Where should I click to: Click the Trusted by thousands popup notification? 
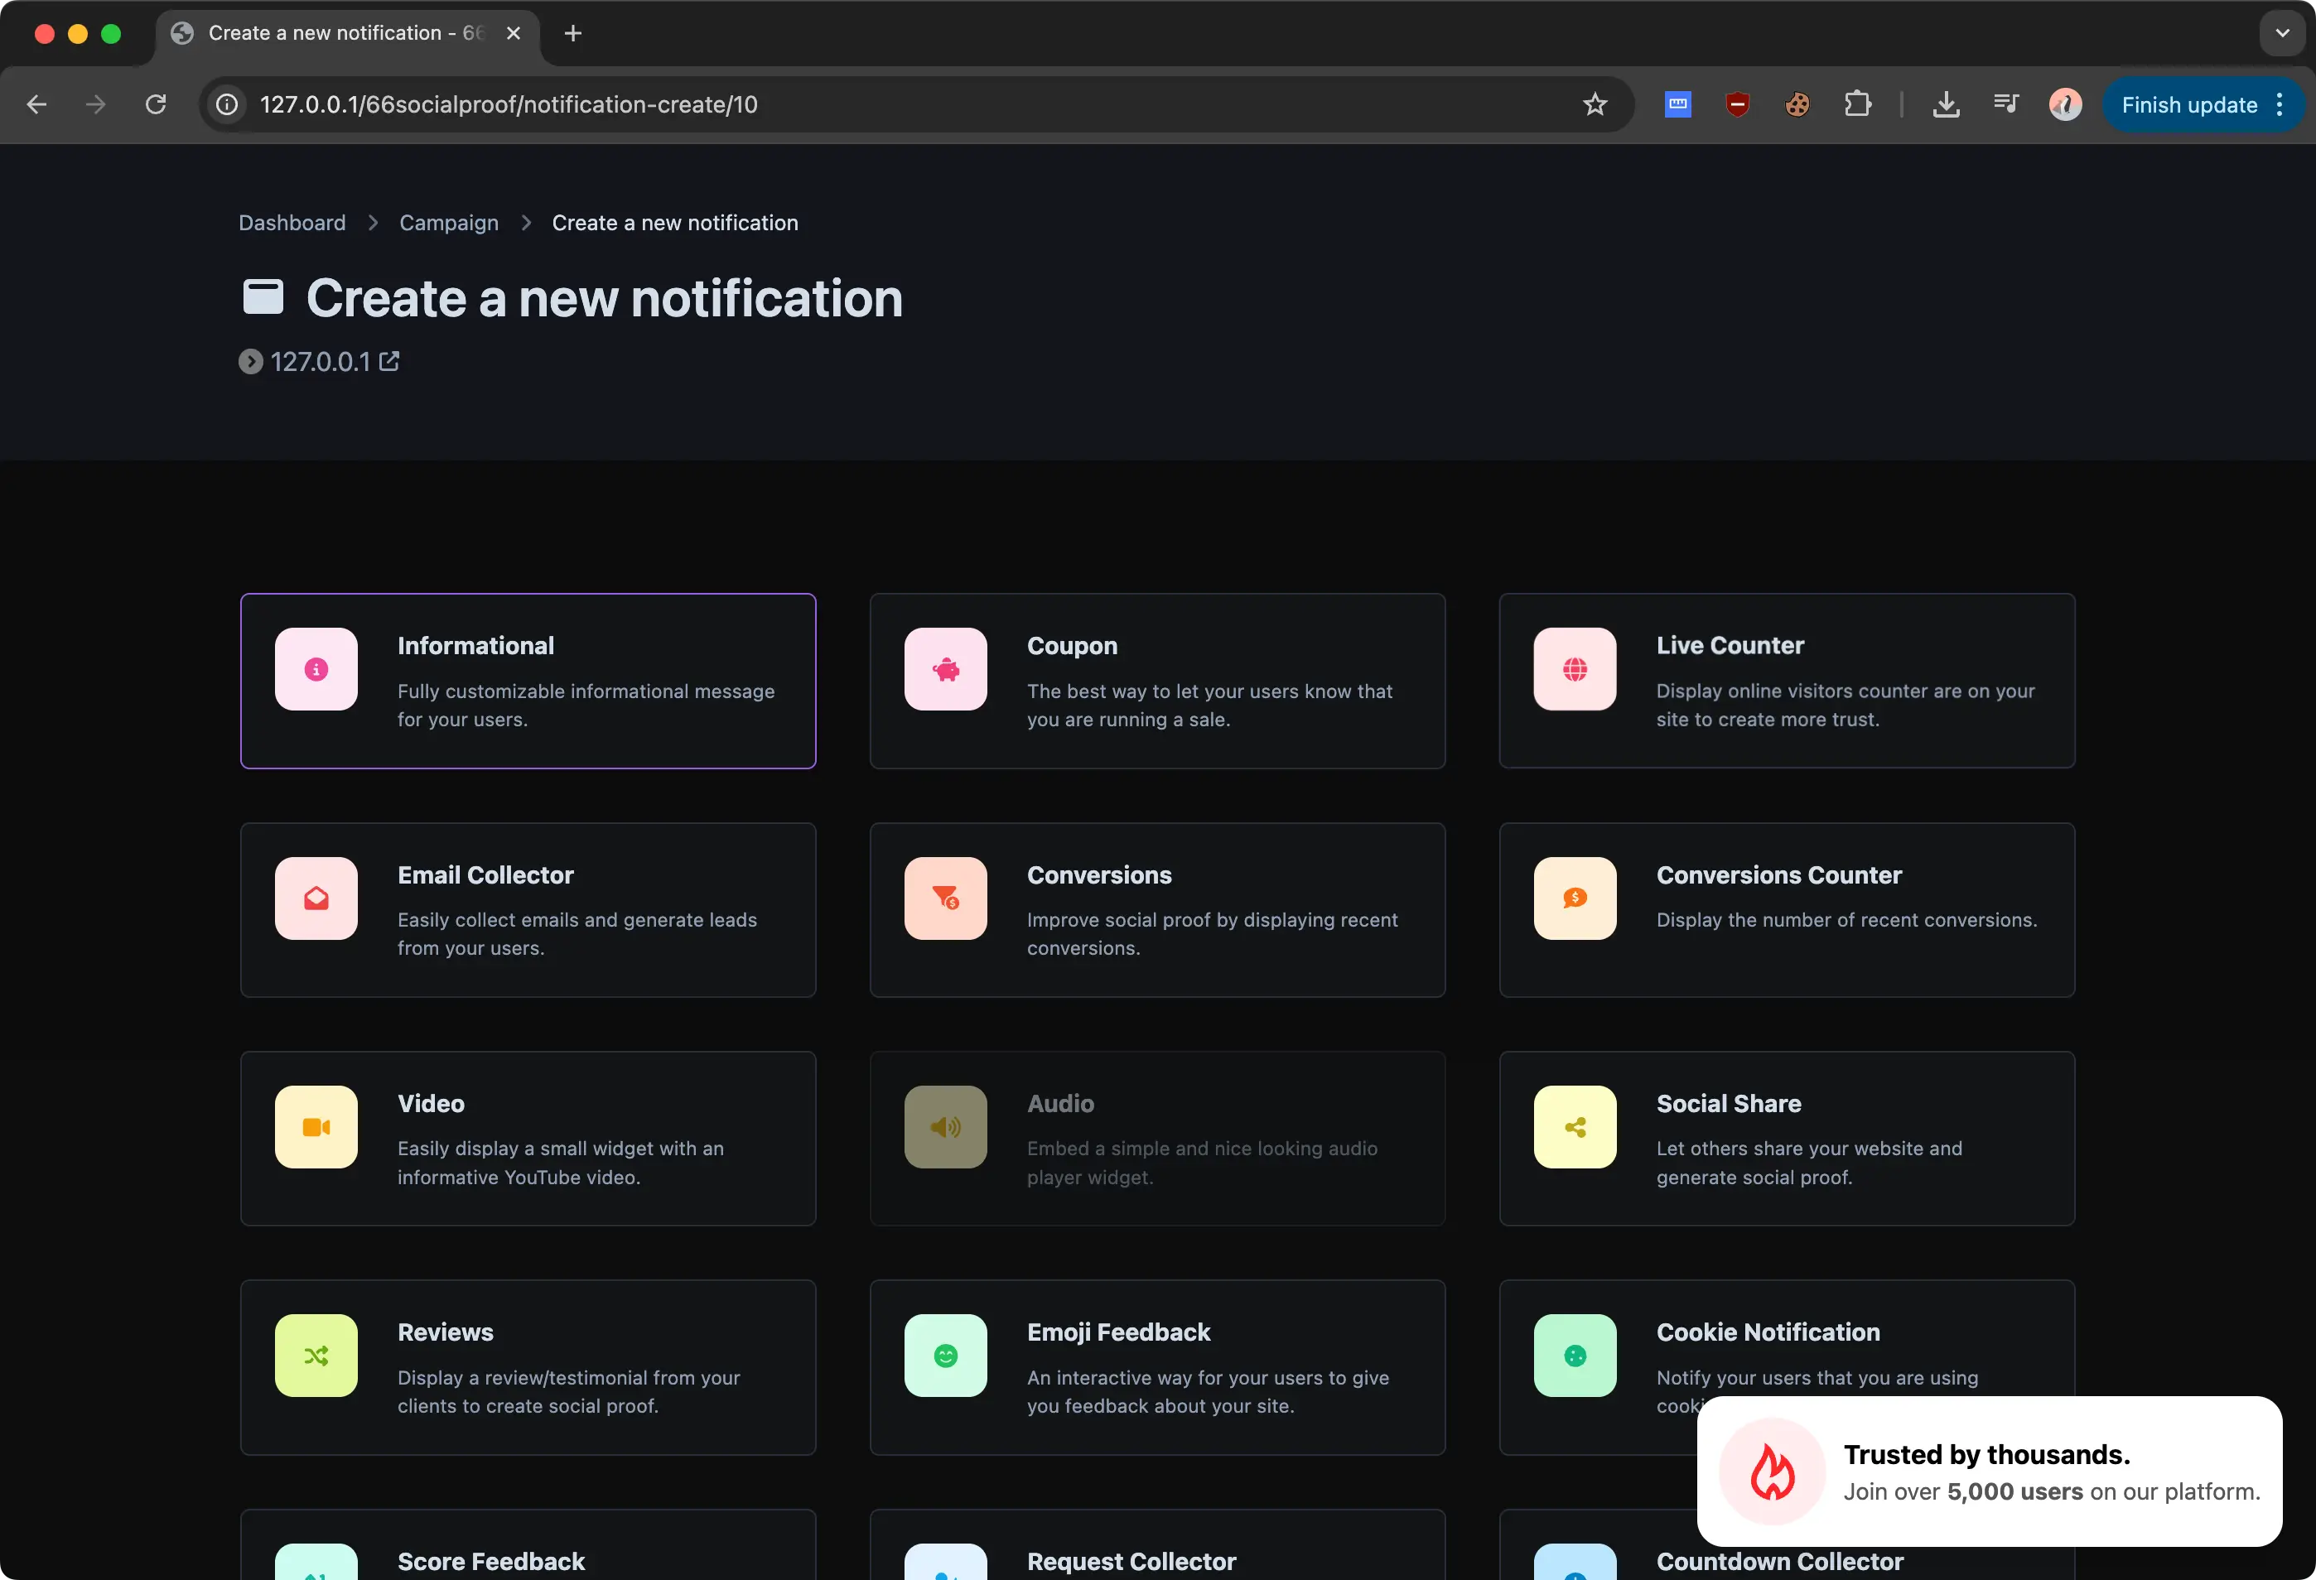(x=1988, y=1472)
